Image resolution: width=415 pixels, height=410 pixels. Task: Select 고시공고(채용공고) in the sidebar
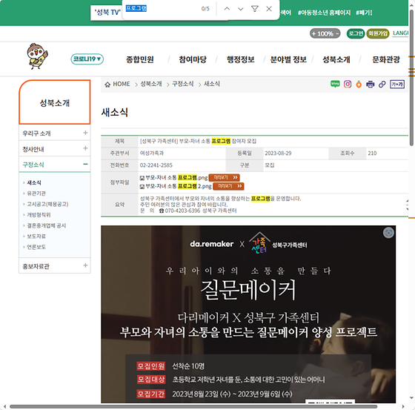47,204
